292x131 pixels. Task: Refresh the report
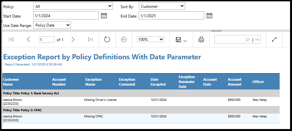107,40
